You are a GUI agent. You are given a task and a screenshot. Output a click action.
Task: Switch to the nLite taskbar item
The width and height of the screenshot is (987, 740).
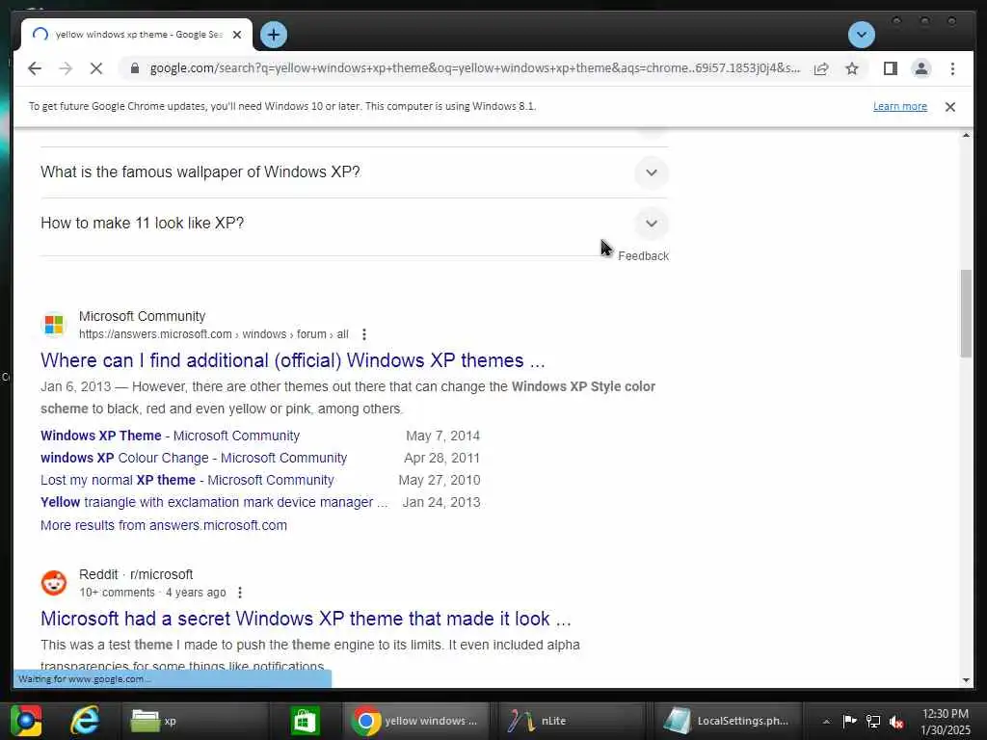pyautogui.click(x=571, y=721)
